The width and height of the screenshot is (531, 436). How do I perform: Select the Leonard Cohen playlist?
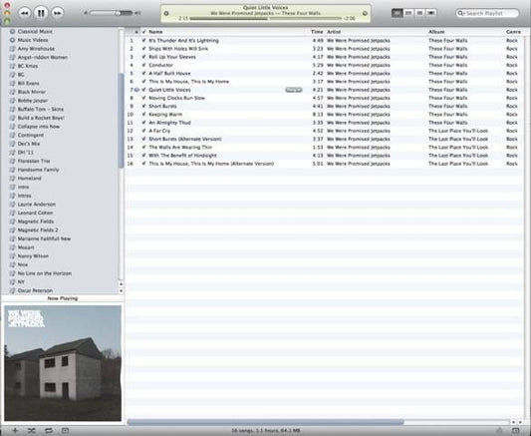point(35,213)
